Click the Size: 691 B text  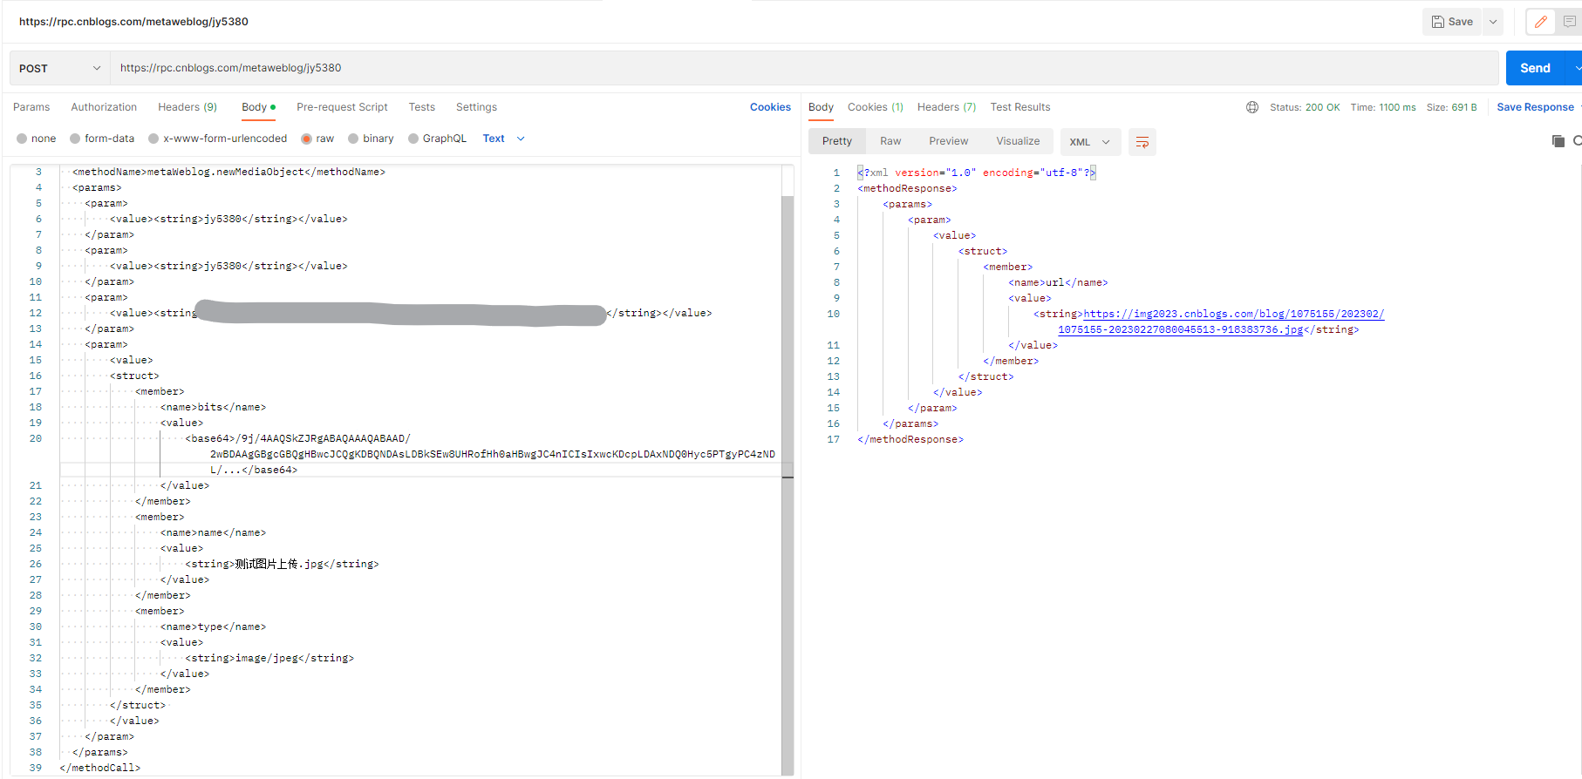(x=1451, y=107)
